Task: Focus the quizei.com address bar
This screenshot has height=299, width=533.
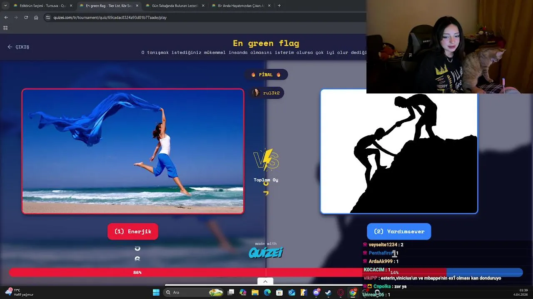Action: [x=204, y=17]
